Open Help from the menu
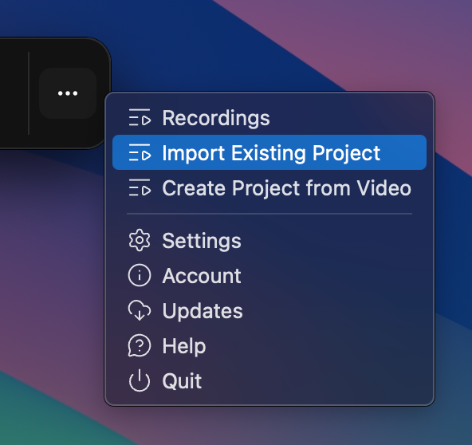The image size is (472, 445). click(x=269, y=345)
